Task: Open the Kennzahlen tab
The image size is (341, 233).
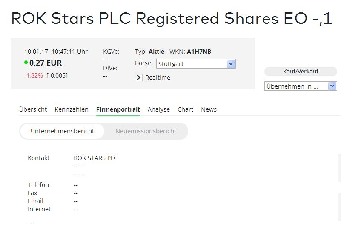Action: pyautogui.click(x=72, y=109)
